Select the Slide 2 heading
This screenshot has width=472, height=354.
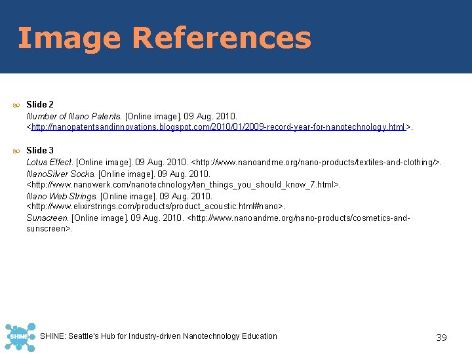pos(40,104)
